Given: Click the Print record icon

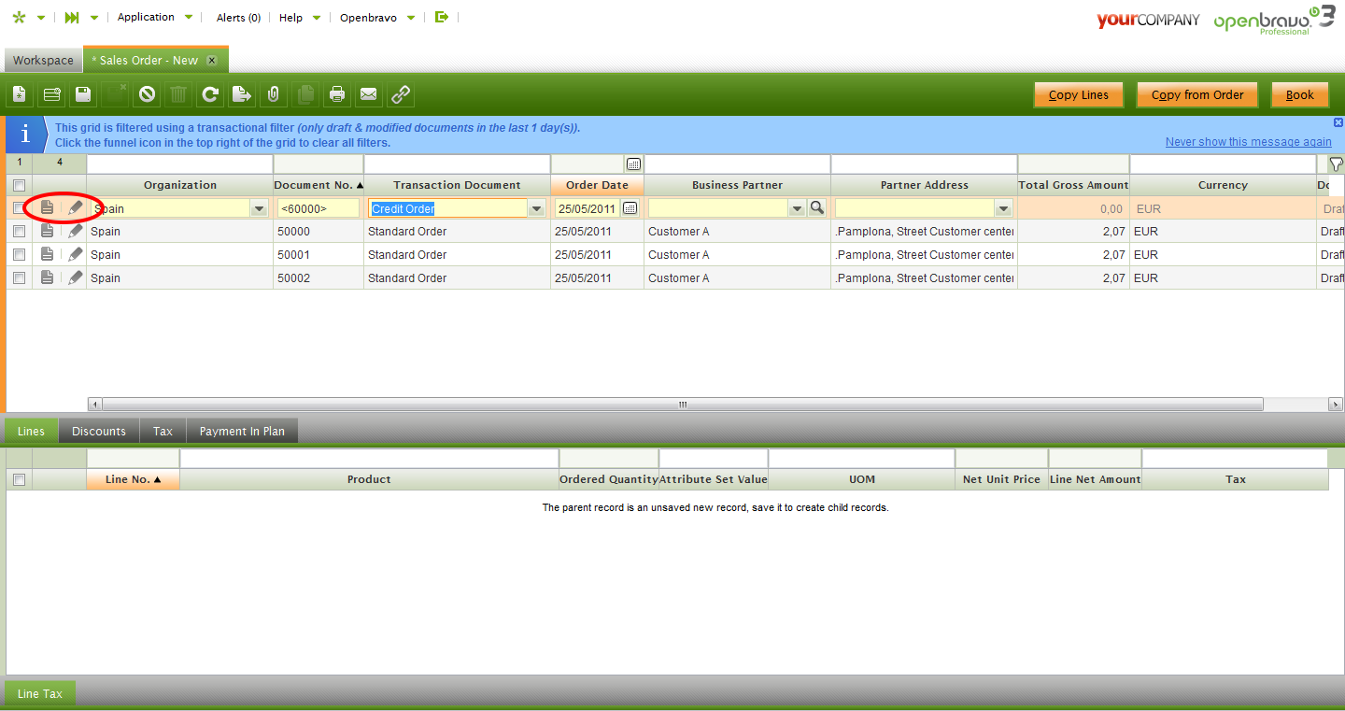Looking at the screenshot, I should click(337, 94).
